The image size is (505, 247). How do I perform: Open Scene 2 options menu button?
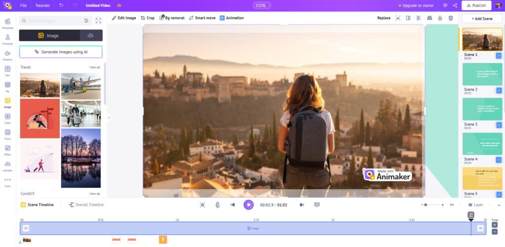click(499, 91)
